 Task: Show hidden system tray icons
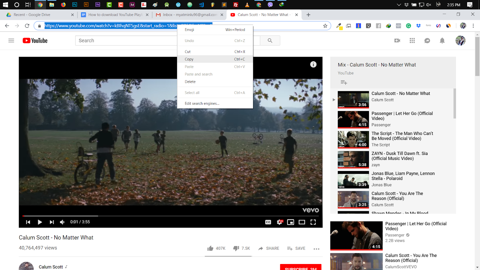(x=399, y=5)
